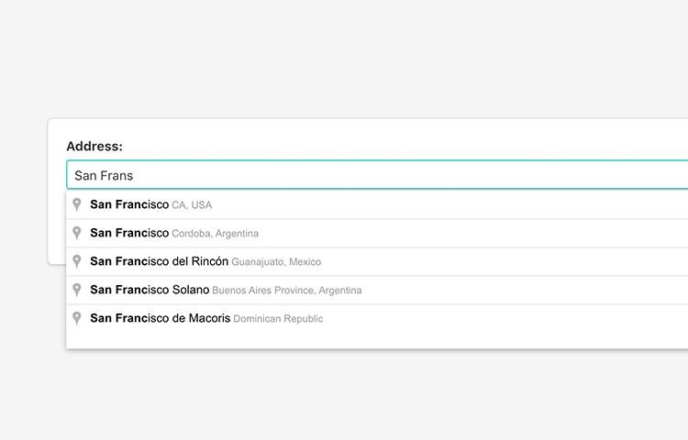Click the 'Cordoba, Argentina' region text
This screenshot has width=688, height=440.
215,234
